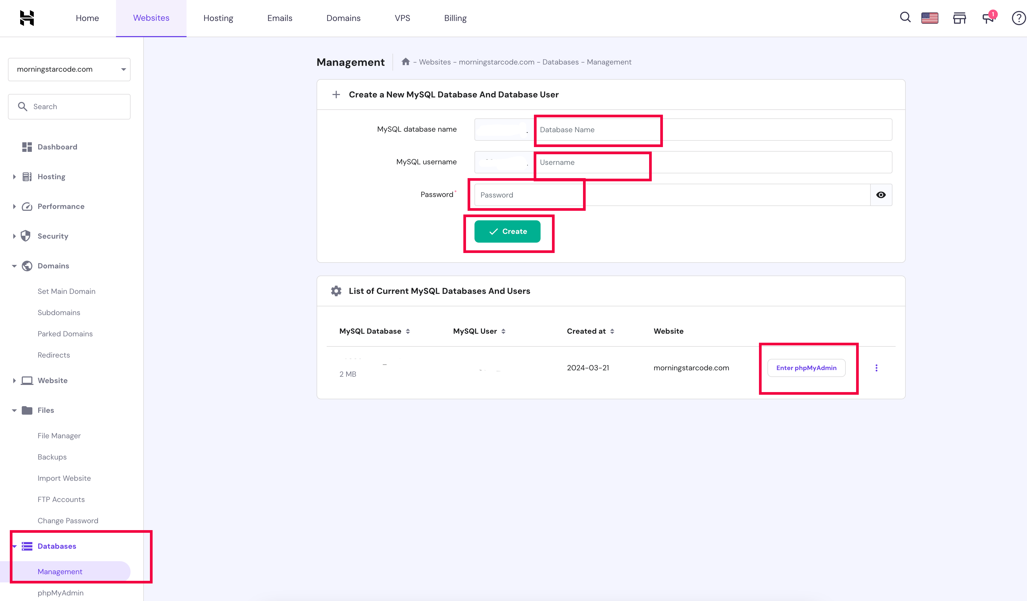Viewport: 1027px width, 601px height.
Task: Click the Databases stack icon
Action: tap(27, 546)
